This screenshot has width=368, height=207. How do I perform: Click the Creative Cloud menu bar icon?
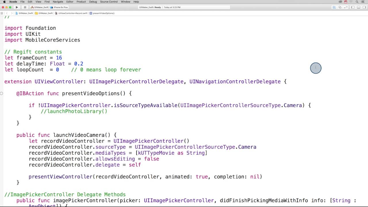tap(340, 2)
